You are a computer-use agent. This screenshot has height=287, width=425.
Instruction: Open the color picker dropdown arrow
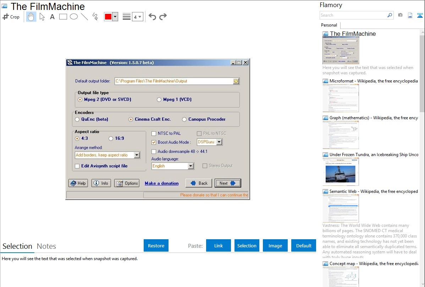(115, 17)
